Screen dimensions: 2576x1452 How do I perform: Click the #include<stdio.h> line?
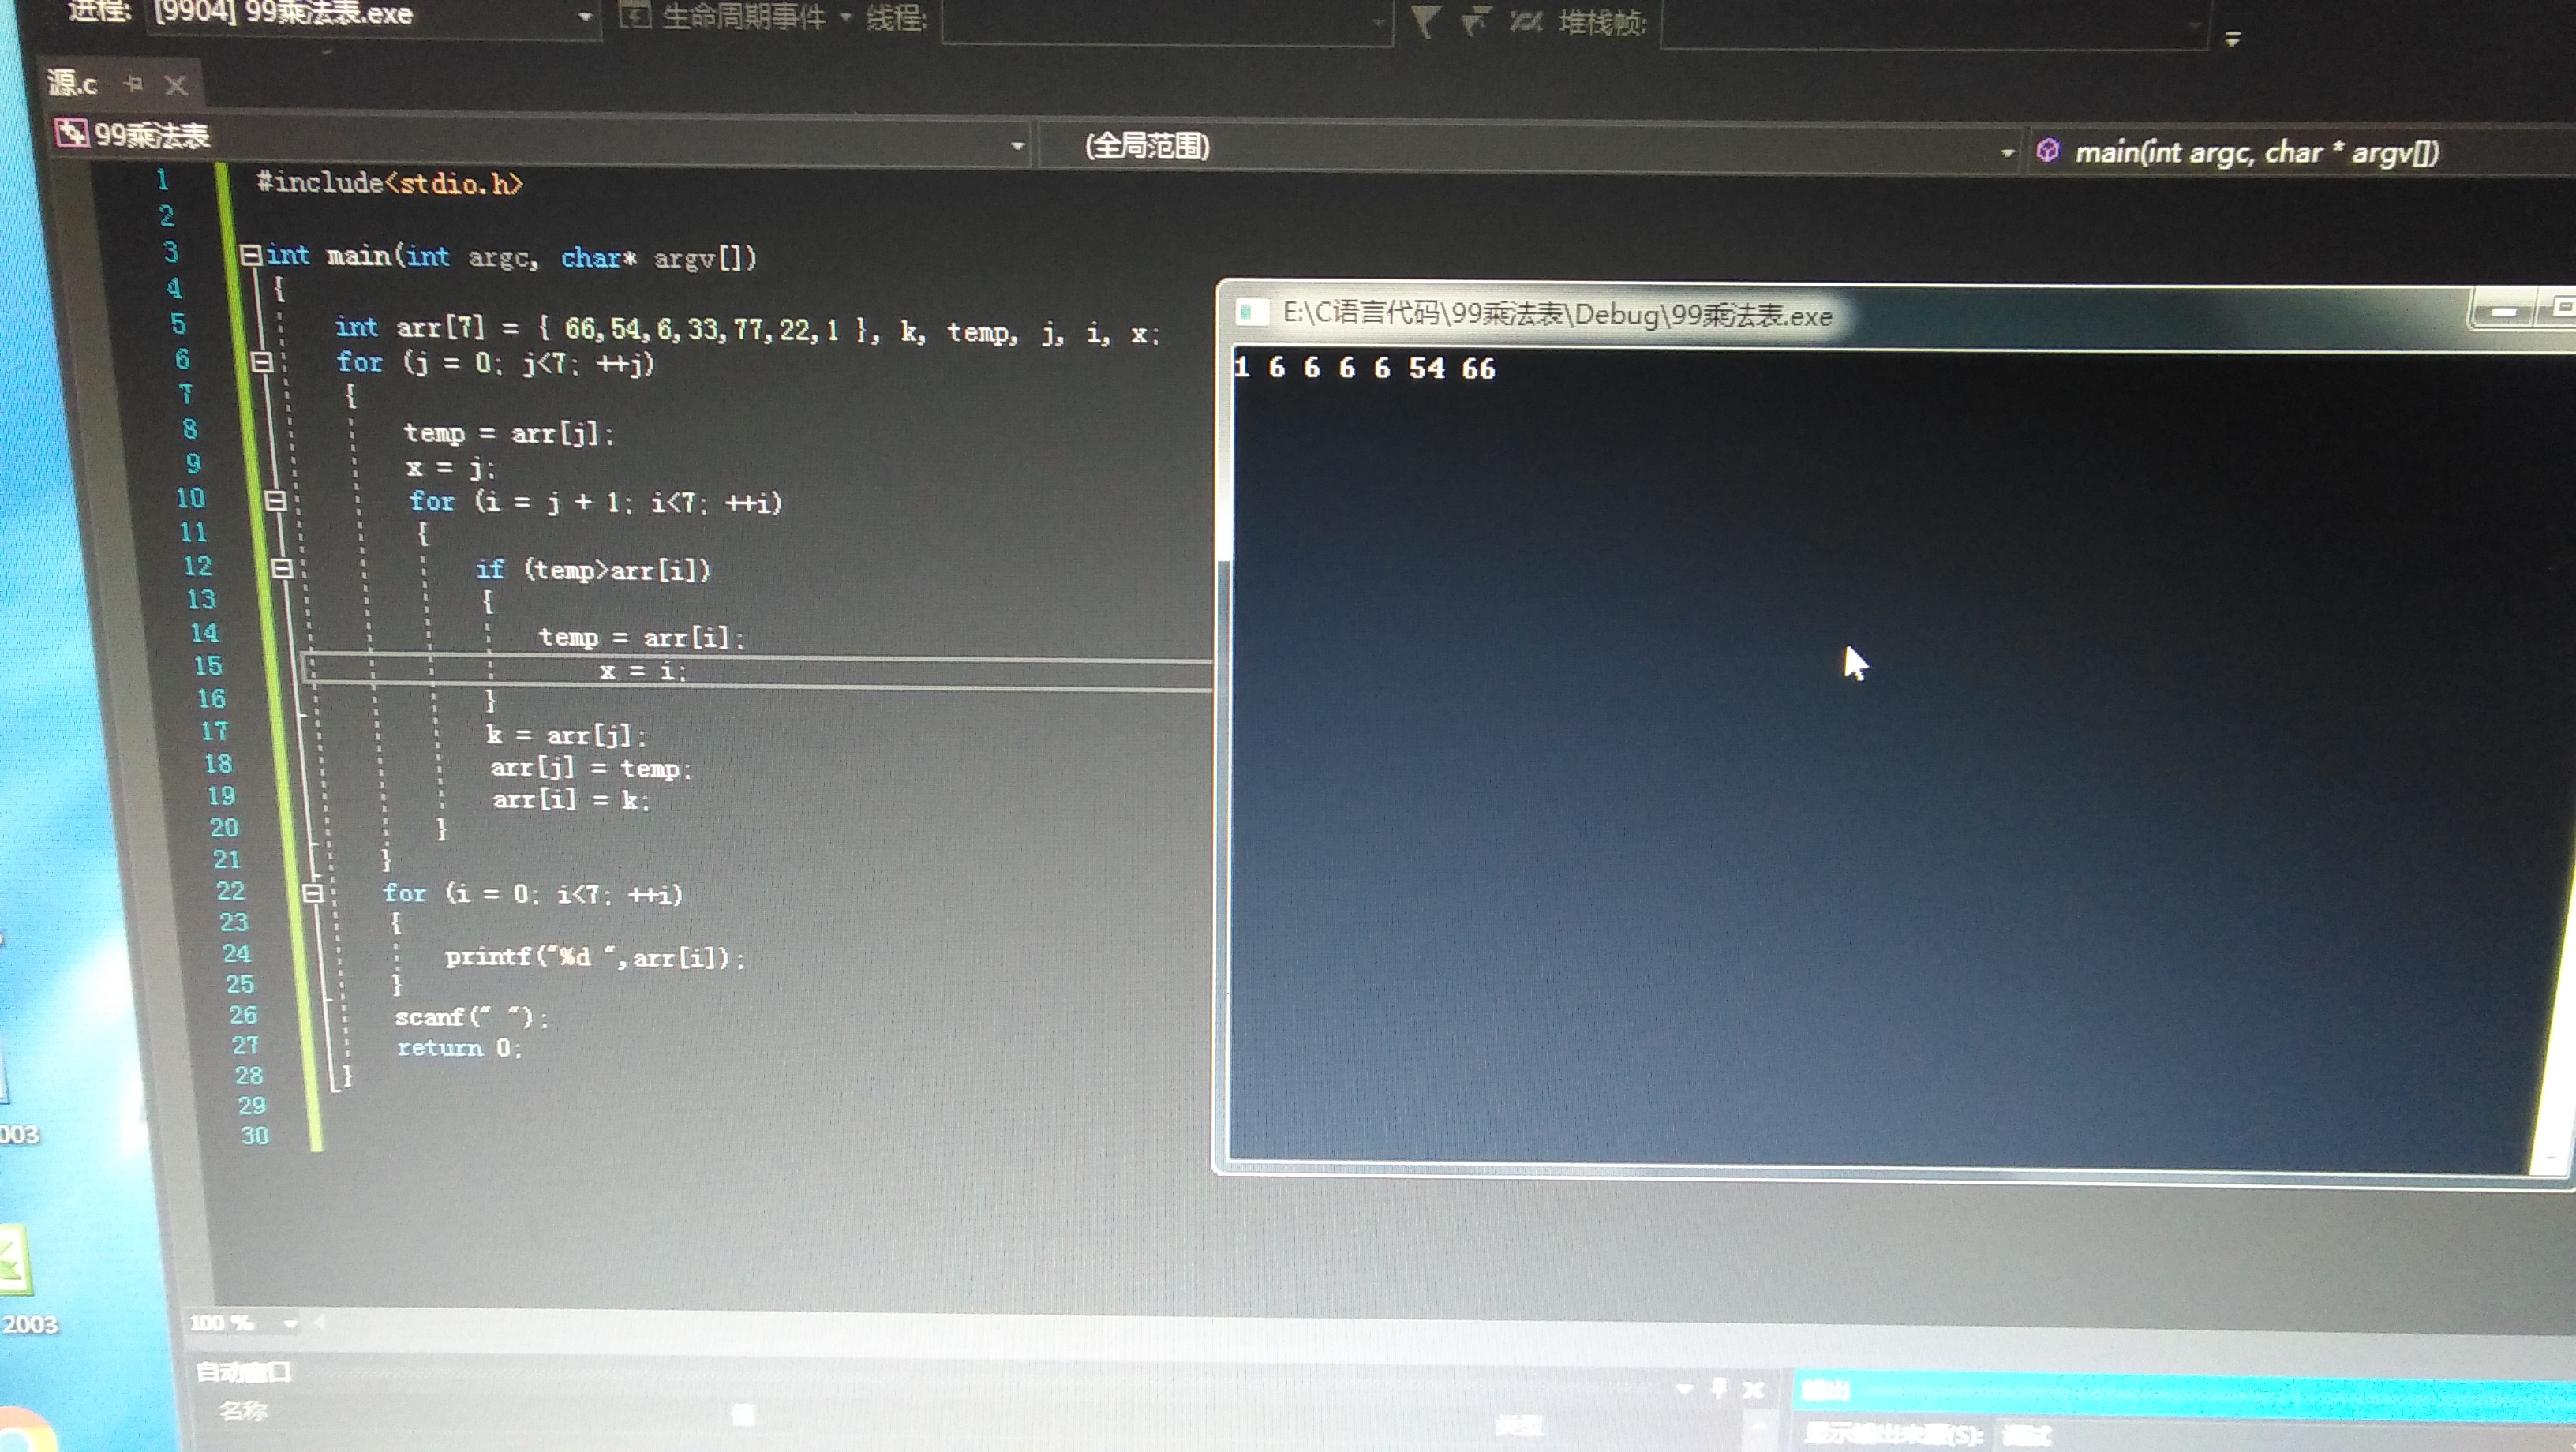390,183
